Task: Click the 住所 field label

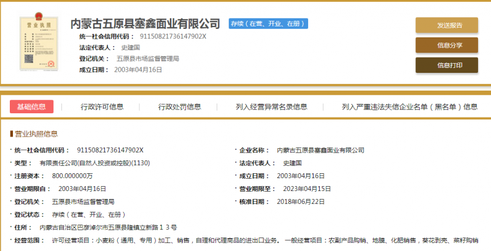Action: pos(23,228)
